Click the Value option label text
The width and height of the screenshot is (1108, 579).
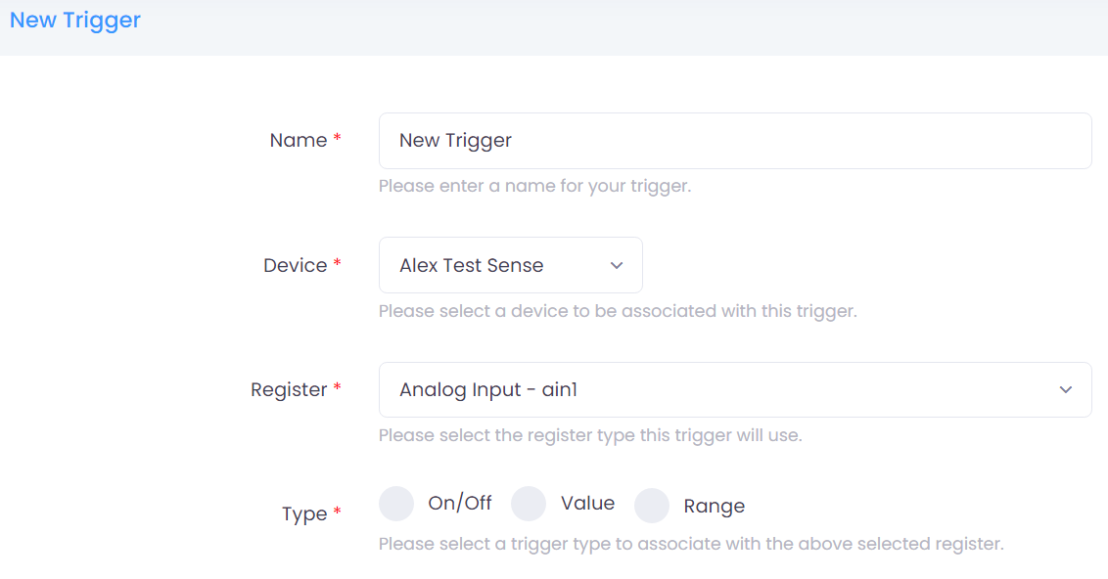click(x=587, y=504)
